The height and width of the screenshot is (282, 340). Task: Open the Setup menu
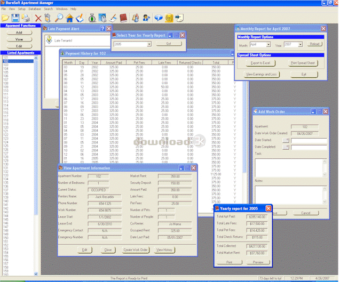pos(22,9)
